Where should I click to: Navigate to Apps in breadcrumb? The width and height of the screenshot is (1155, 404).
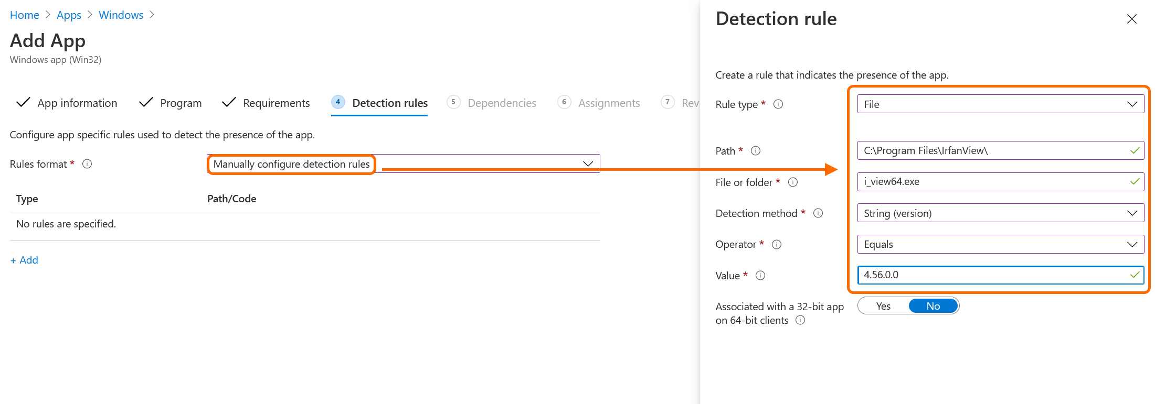(69, 15)
